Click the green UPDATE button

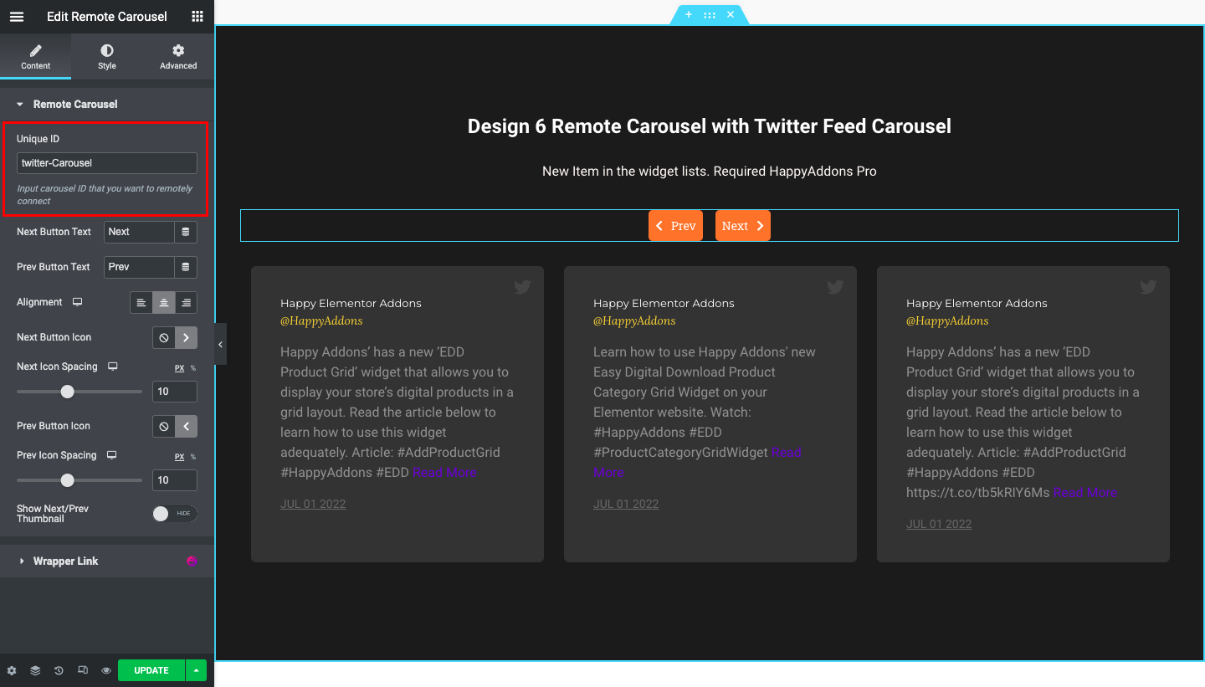pos(151,670)
